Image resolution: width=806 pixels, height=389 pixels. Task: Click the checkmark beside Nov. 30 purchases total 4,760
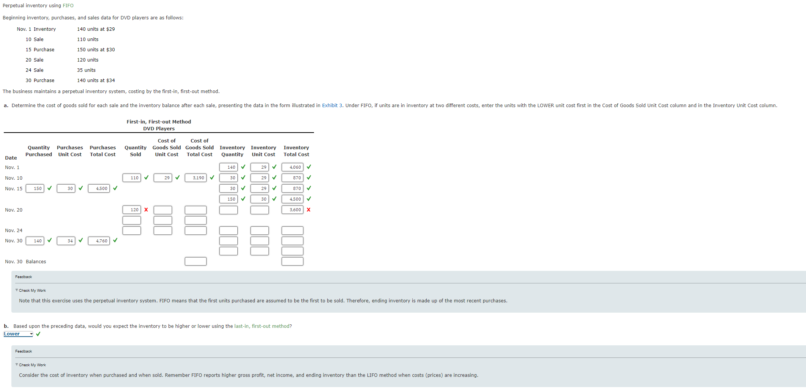[x=115, y=240]
